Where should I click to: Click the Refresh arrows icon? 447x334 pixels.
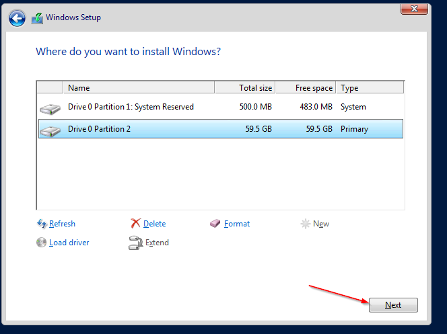tap(42, 224)
